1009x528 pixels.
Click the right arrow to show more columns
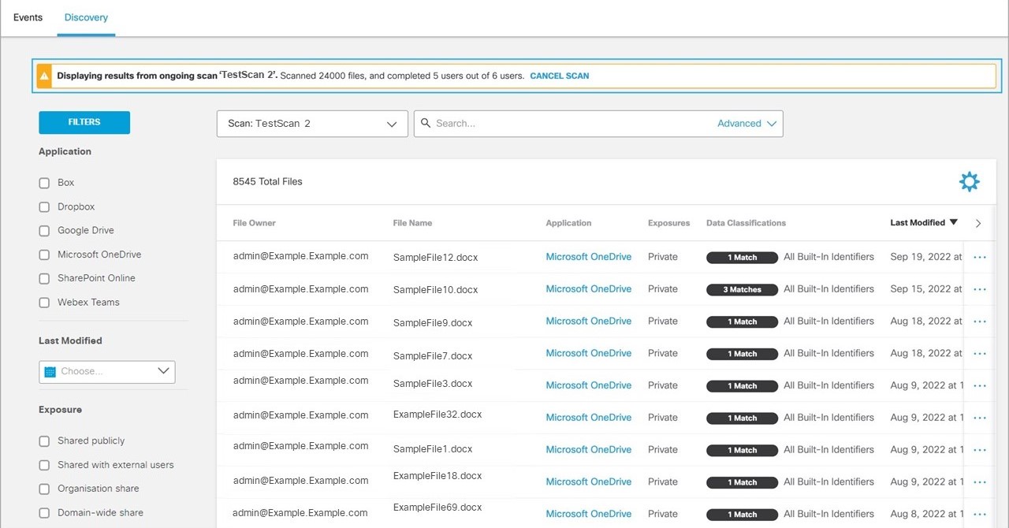coord(978,224)
